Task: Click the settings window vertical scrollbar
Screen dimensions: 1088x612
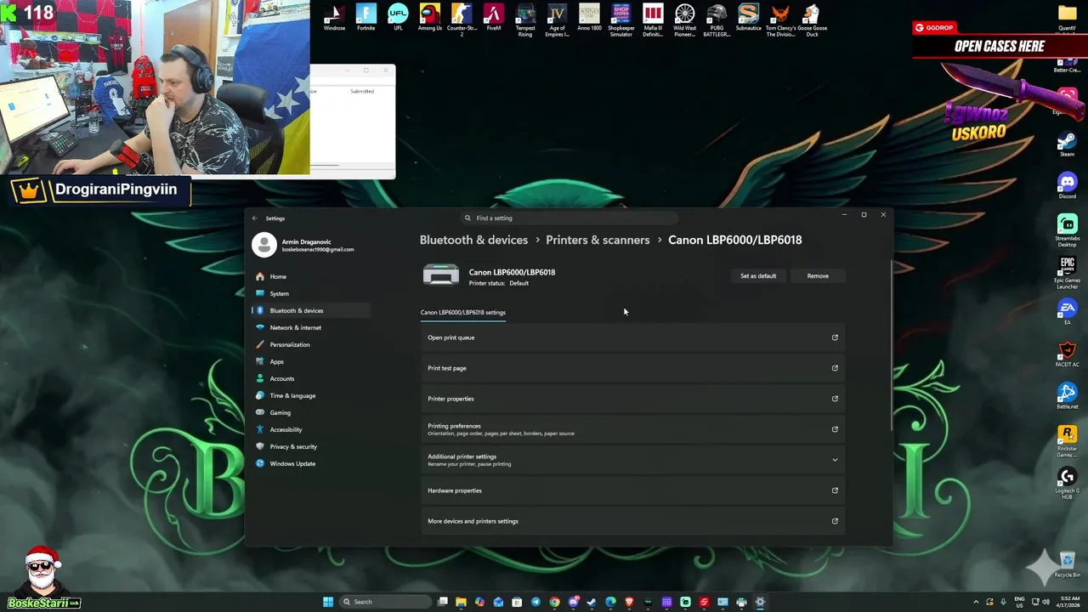Action: (891, 344)
